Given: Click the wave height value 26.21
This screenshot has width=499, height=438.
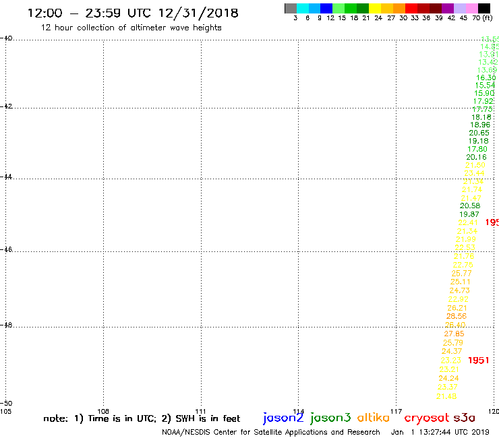Looking at the screenshot, I should point(457,308).
